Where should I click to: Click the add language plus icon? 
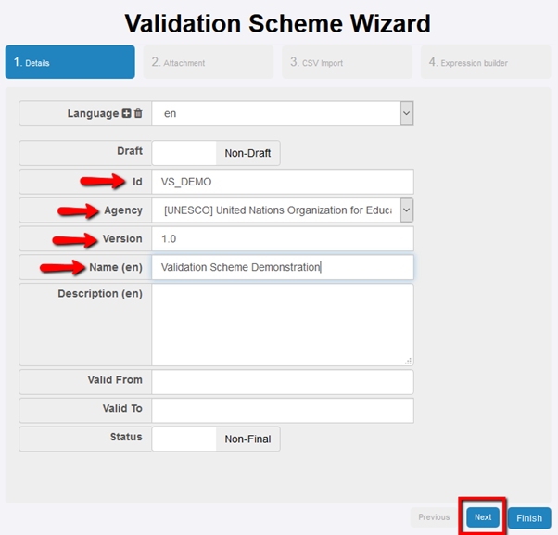[x=127, y=114]
